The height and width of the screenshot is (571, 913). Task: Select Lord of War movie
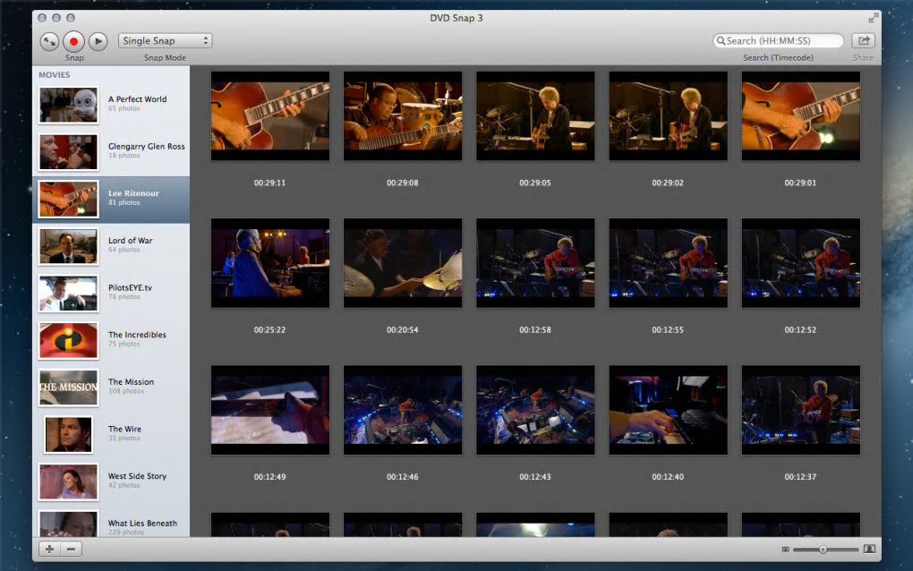pyautogui.click(x=111, y=247)
